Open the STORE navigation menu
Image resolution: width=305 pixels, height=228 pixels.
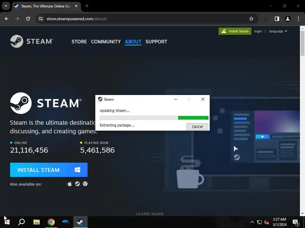79,42
